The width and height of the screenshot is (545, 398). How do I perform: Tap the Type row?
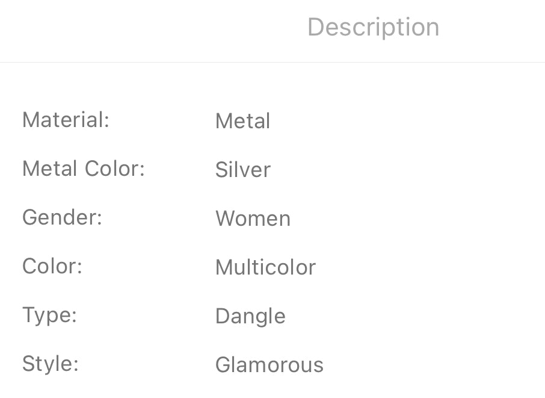click(x=272, y=316)
